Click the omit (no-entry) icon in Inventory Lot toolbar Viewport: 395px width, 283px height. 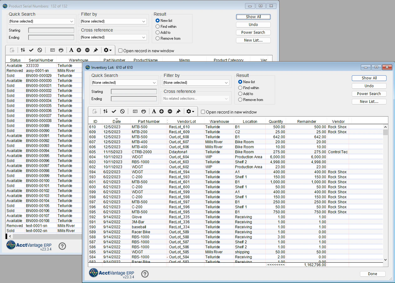[x=122, y=111]
